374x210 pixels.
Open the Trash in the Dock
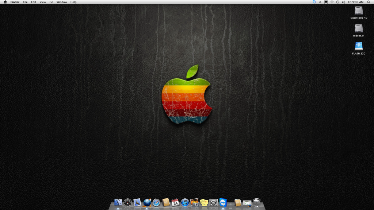[x=257, y=203]
